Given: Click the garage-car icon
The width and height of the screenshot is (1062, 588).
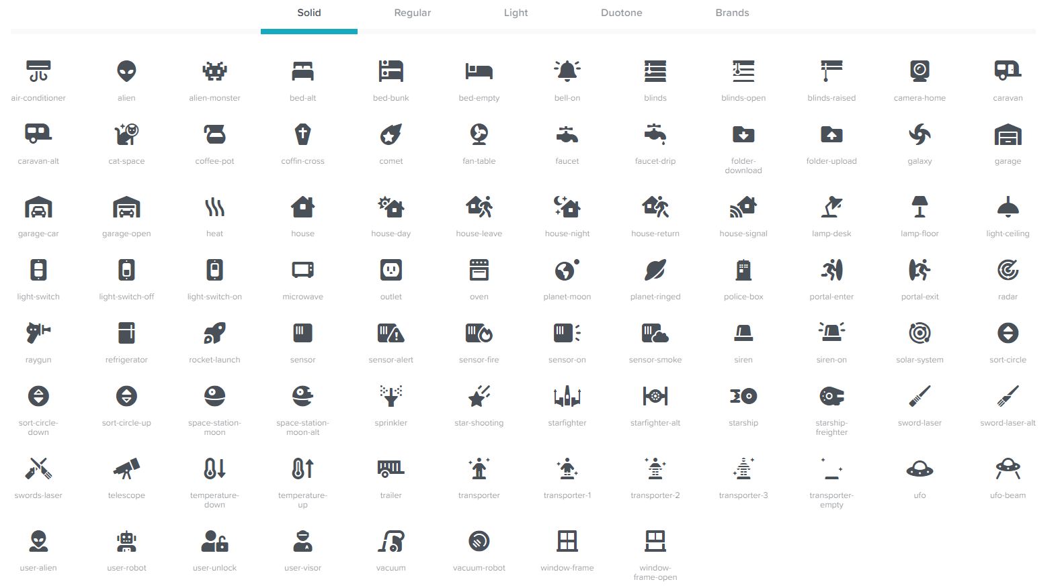Looking at the screenshot, I should click(x=38, y=207).
